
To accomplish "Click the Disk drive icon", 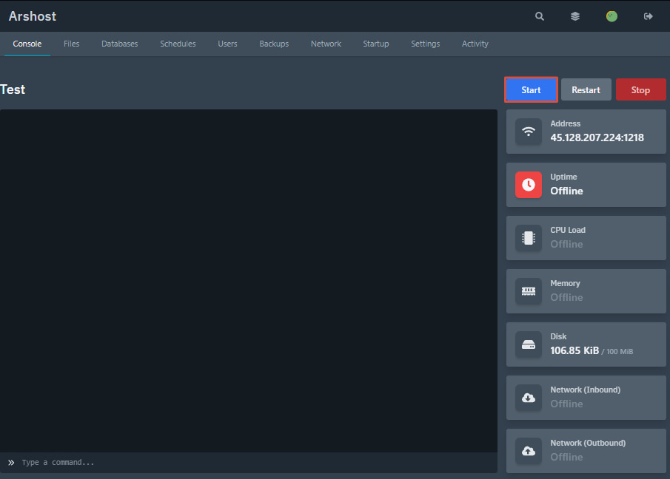I will click(529, 344).
